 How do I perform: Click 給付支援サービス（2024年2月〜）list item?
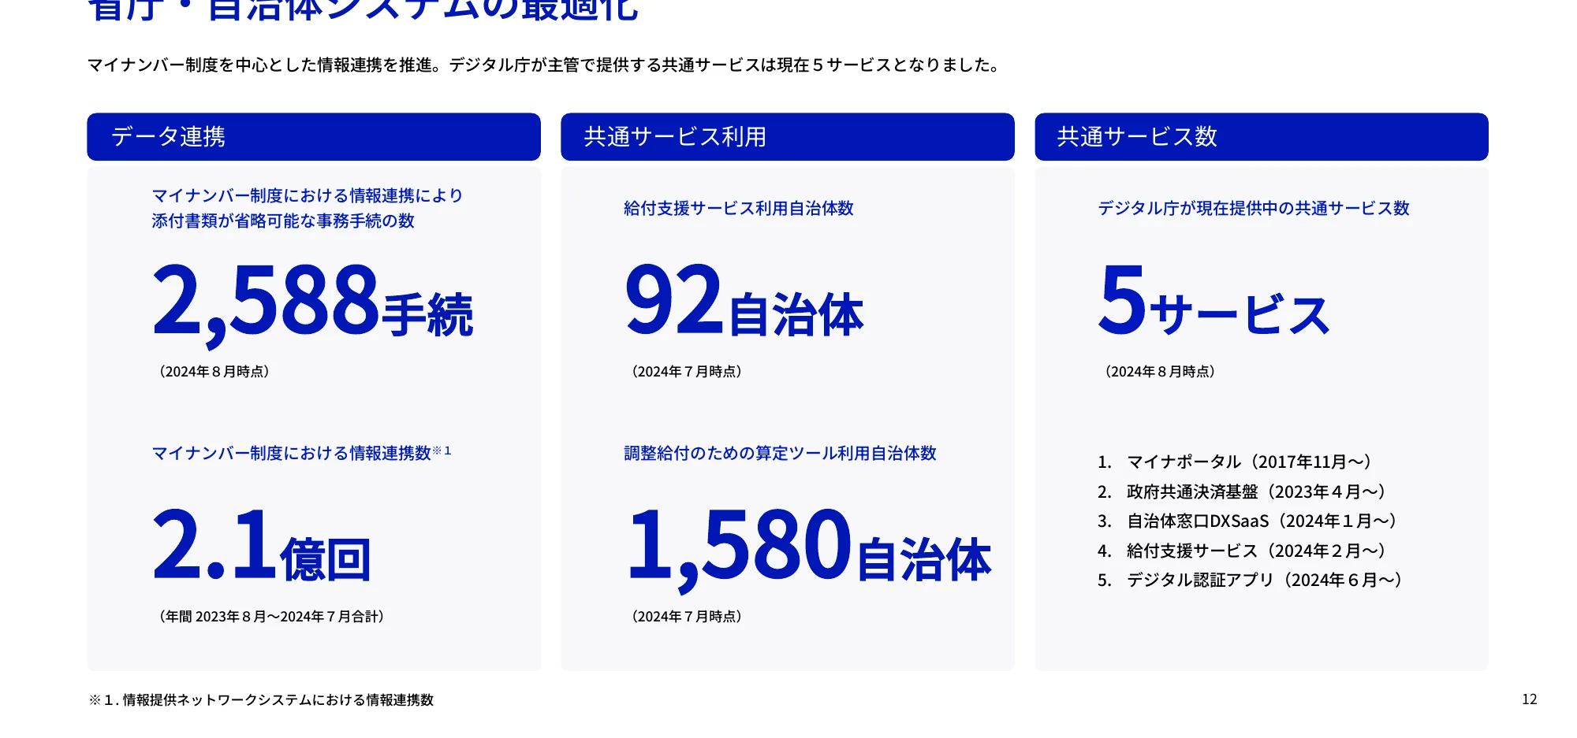[1255, 551]
